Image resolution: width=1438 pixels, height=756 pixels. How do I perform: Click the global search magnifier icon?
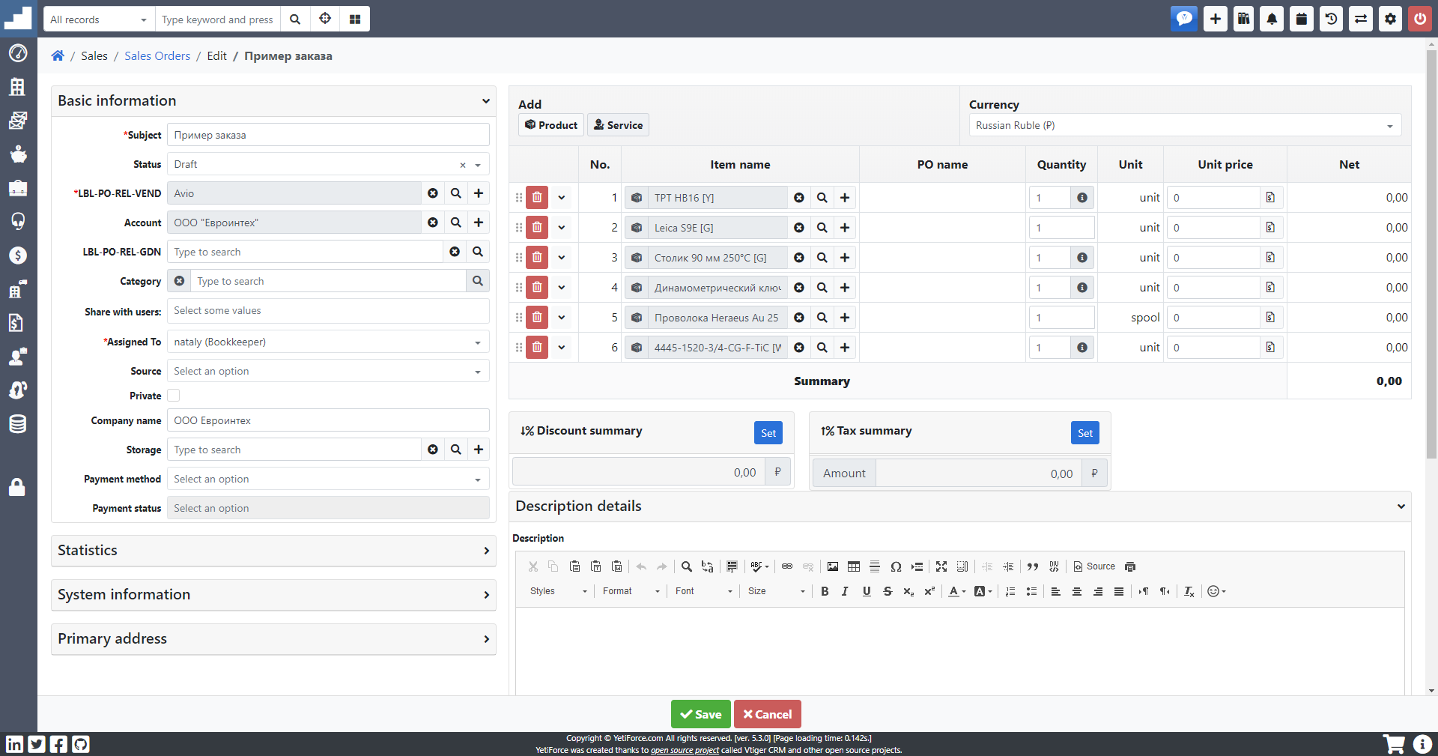tap(295, 19)
